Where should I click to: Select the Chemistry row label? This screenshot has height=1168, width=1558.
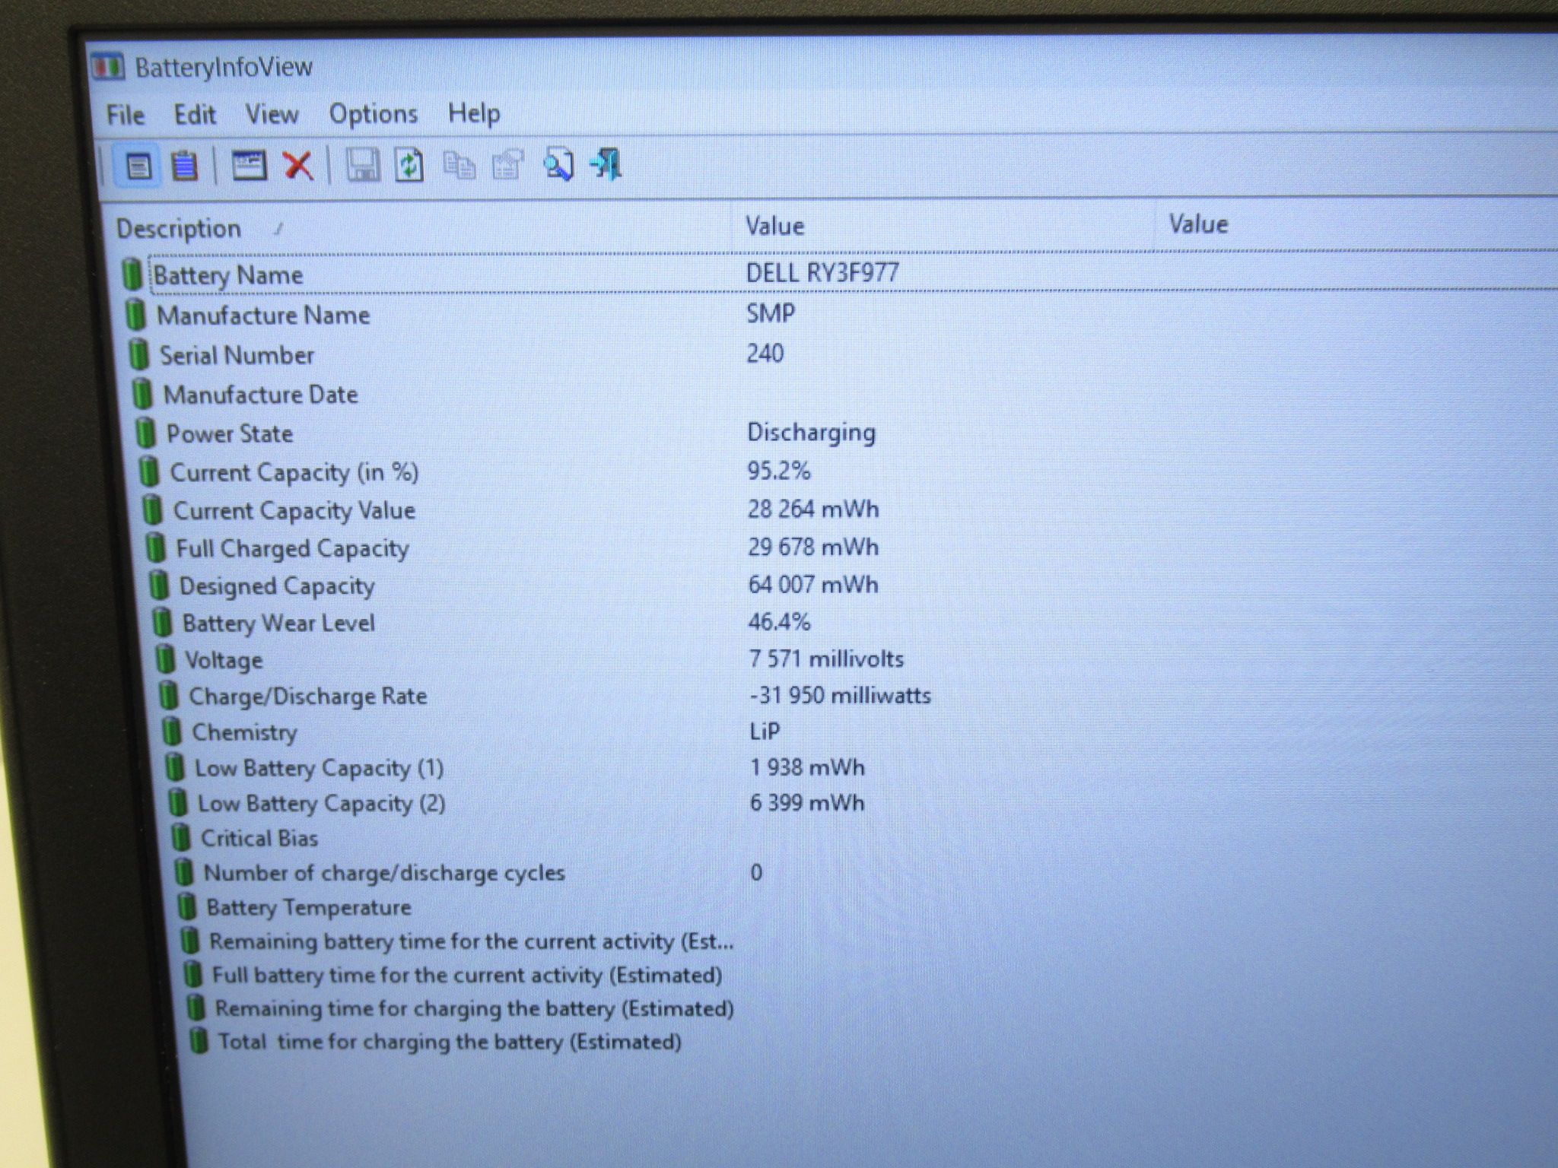coord(244,732)
